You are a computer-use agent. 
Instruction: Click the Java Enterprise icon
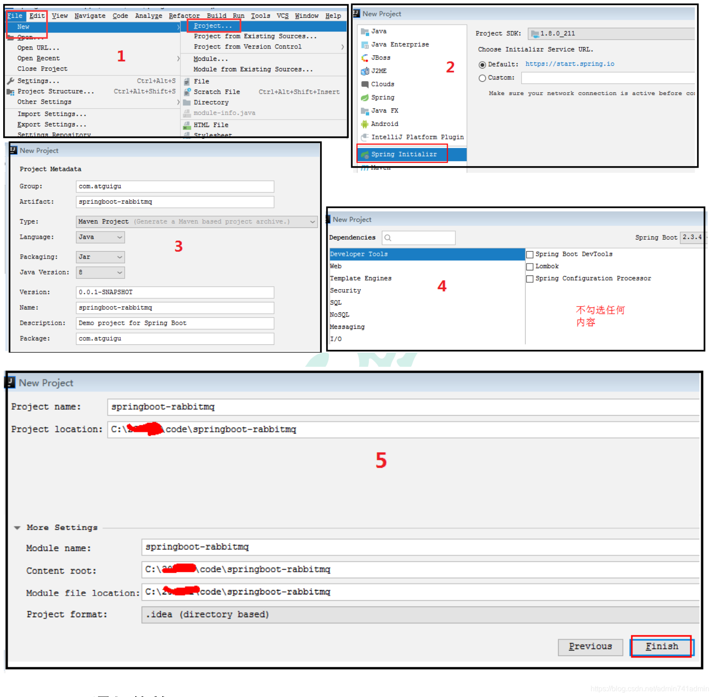(x=364, y=45)
